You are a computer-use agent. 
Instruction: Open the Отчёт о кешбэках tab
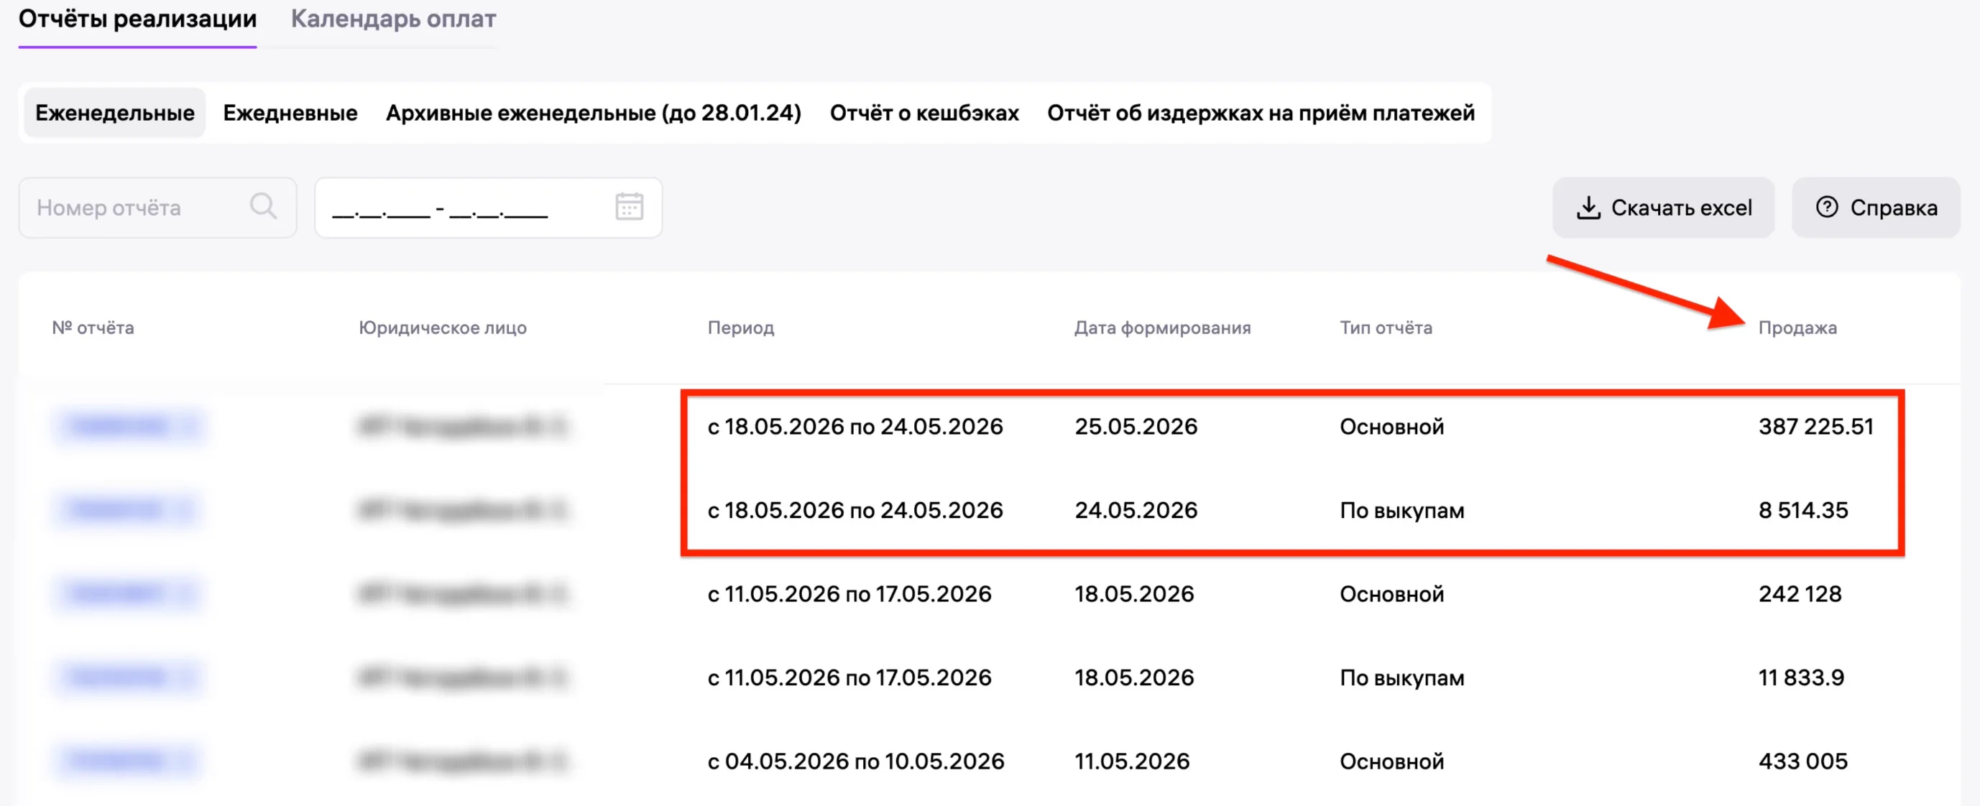[x=924, y=113]
